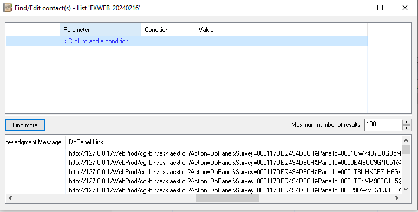Click the Acknowledgment Message column header
The image size is (418, 212).
(35, 142)
